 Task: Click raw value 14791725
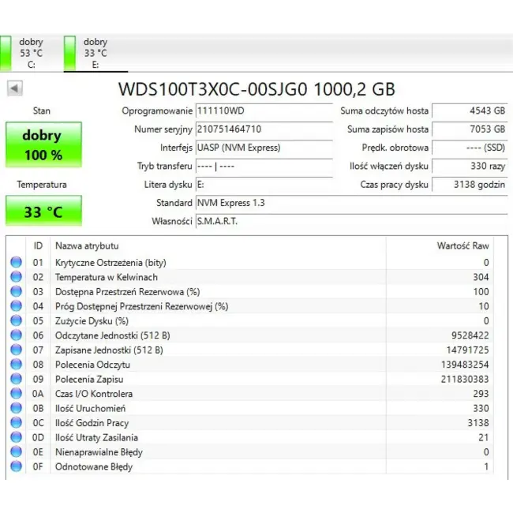coord(468,350)
